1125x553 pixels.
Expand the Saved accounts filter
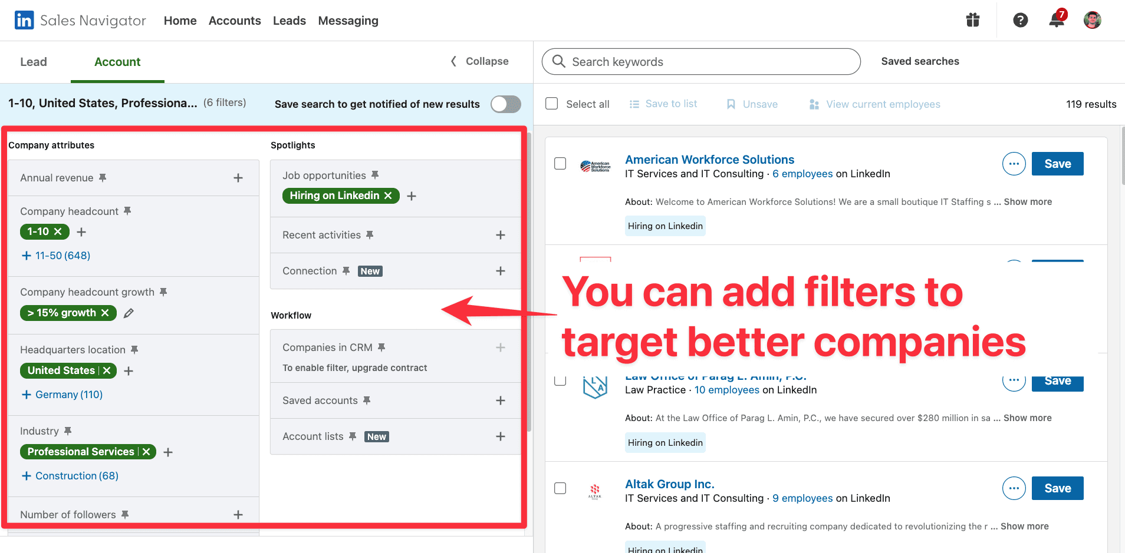pos(501,400)
